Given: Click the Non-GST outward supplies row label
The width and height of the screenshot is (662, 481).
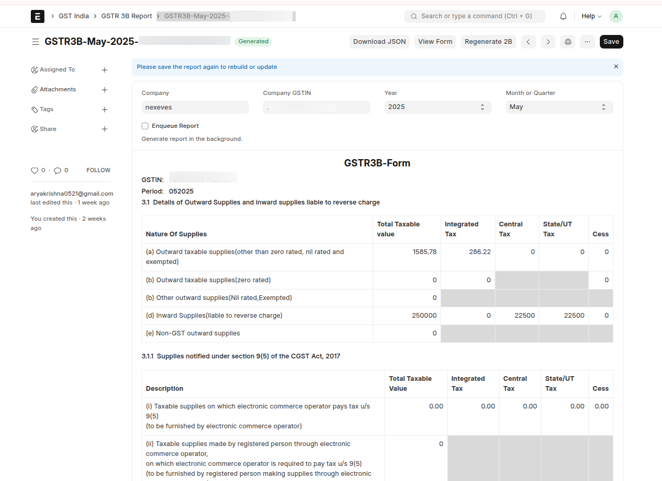Looking at the screenshot, I should coord(193,333).
